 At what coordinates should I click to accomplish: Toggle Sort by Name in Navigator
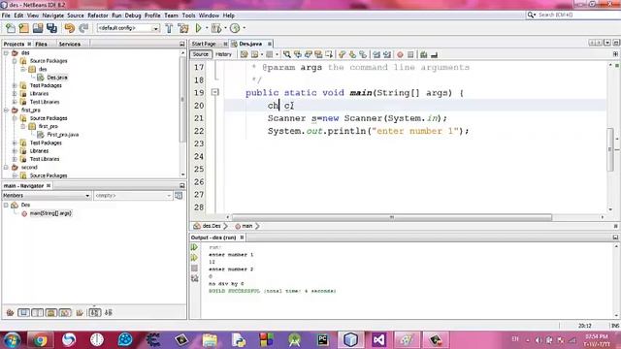click(x=95, y=312)
